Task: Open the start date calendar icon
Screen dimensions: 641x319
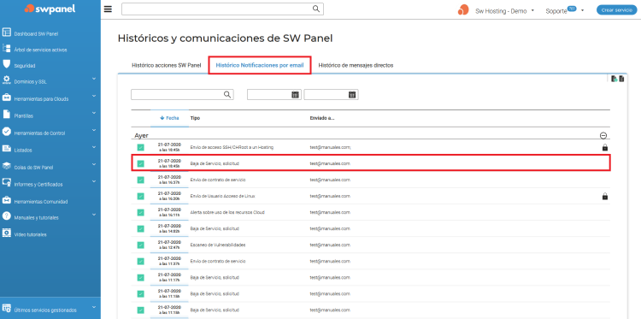Action: [295, 95]
